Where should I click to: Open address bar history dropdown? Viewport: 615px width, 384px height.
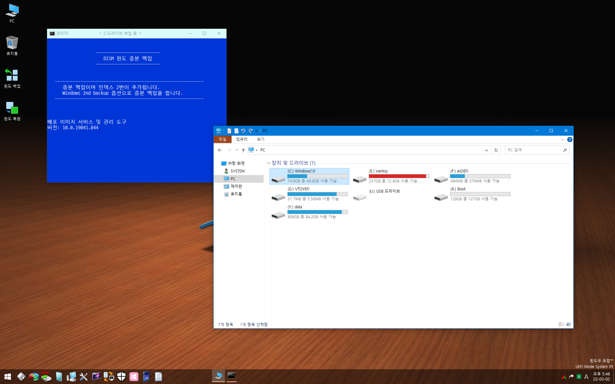click(x=487, y=150)
